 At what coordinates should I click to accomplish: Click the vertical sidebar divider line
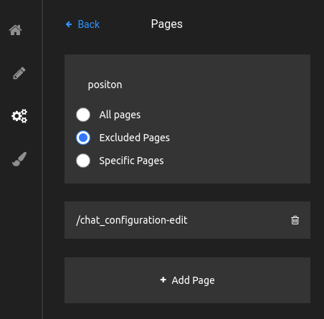(x=42, y=159)
